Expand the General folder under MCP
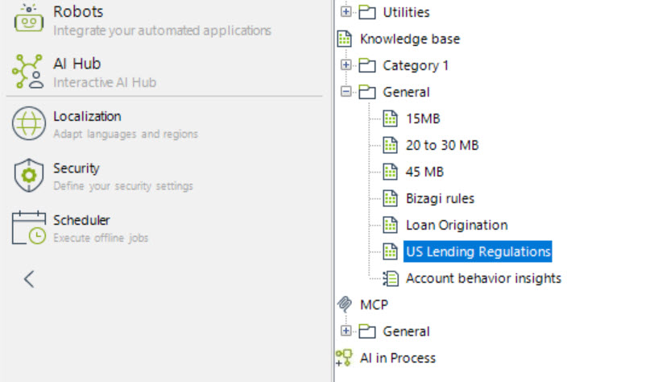 [x=346, y=331]
